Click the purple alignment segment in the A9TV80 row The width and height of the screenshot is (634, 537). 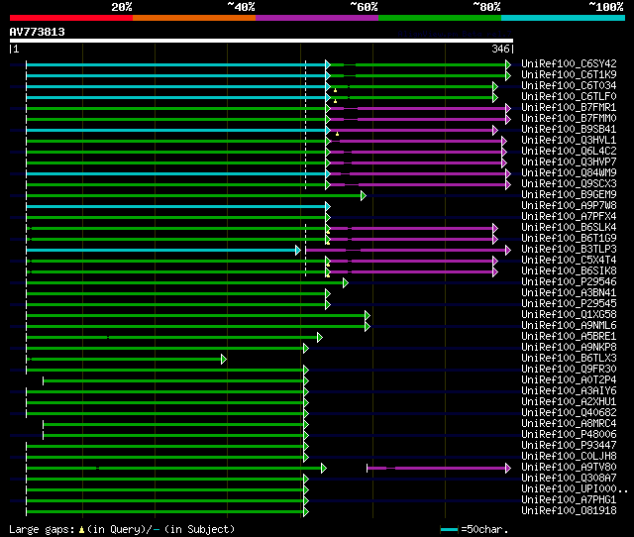tap(439, 469)
